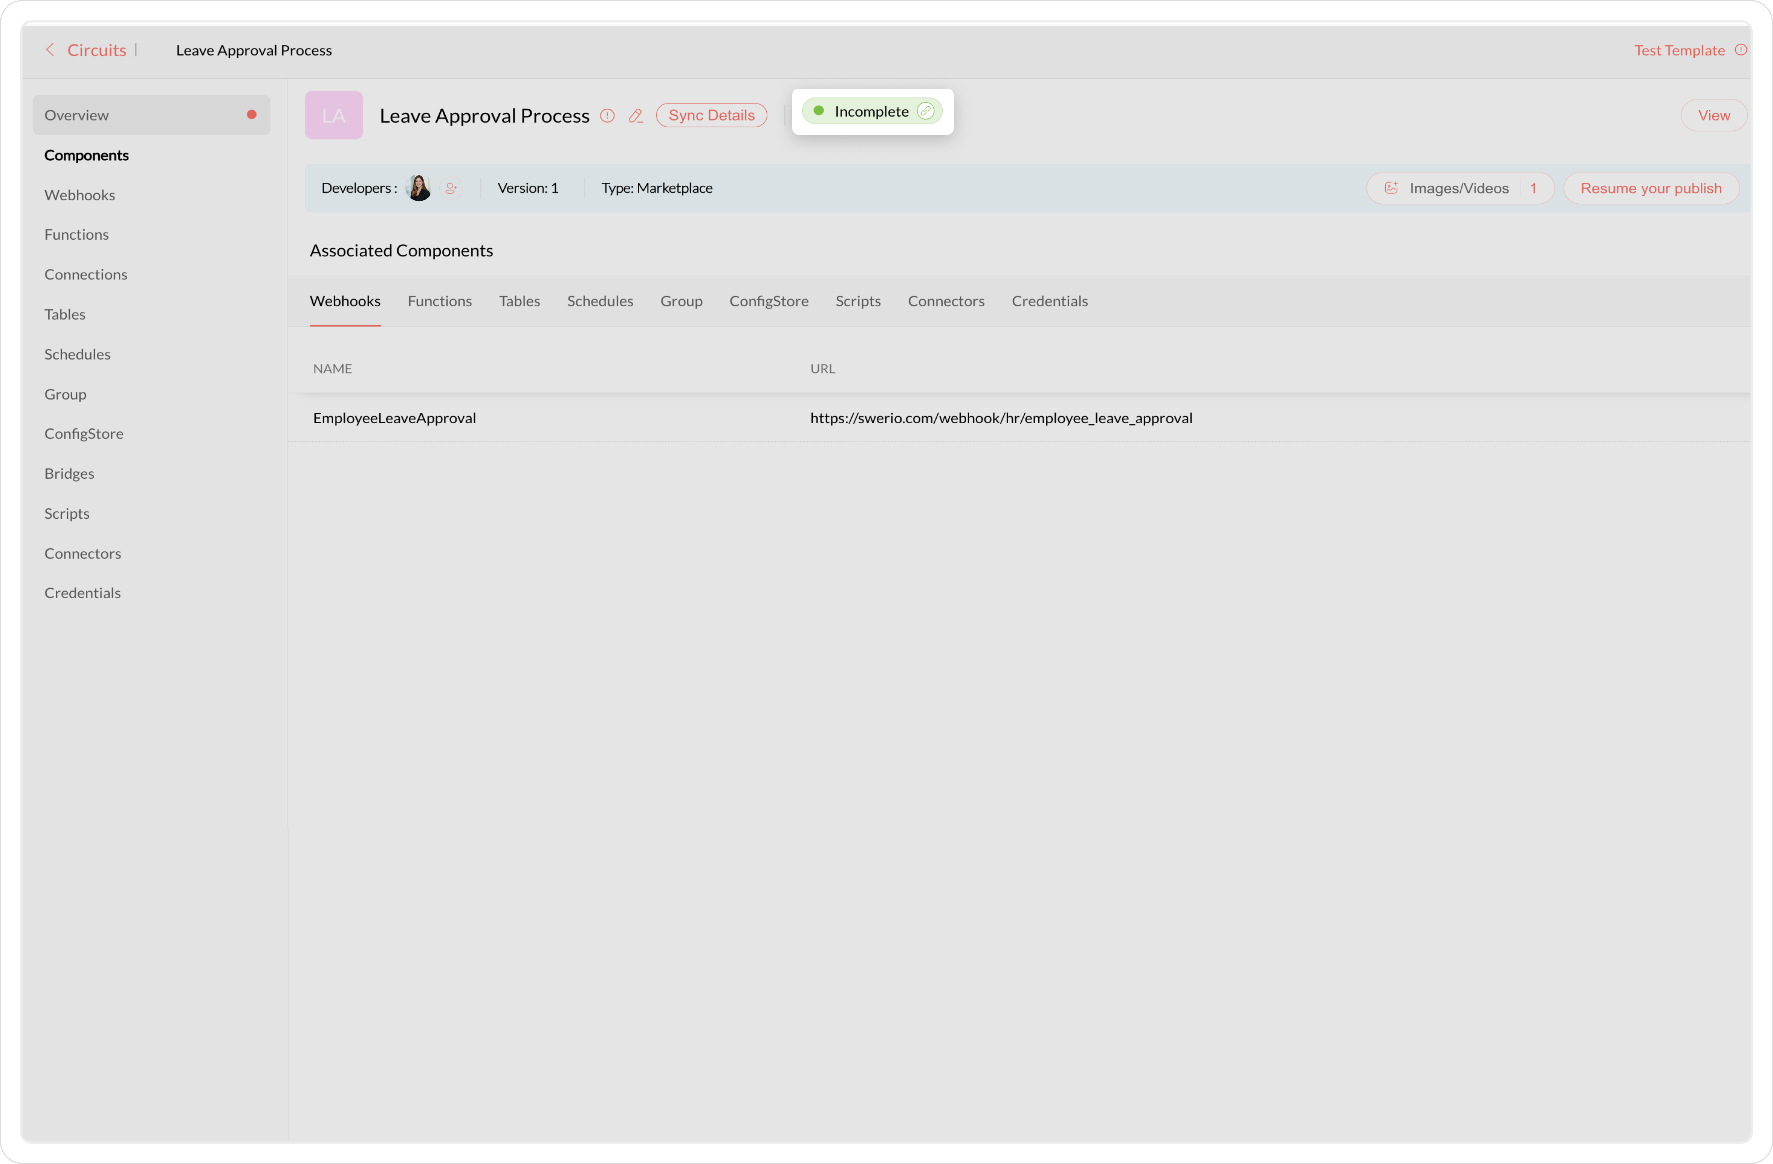Click the link icon in the Incomplete badge
Viewport: 1773px width, 1164px height.
coord(925,111)
